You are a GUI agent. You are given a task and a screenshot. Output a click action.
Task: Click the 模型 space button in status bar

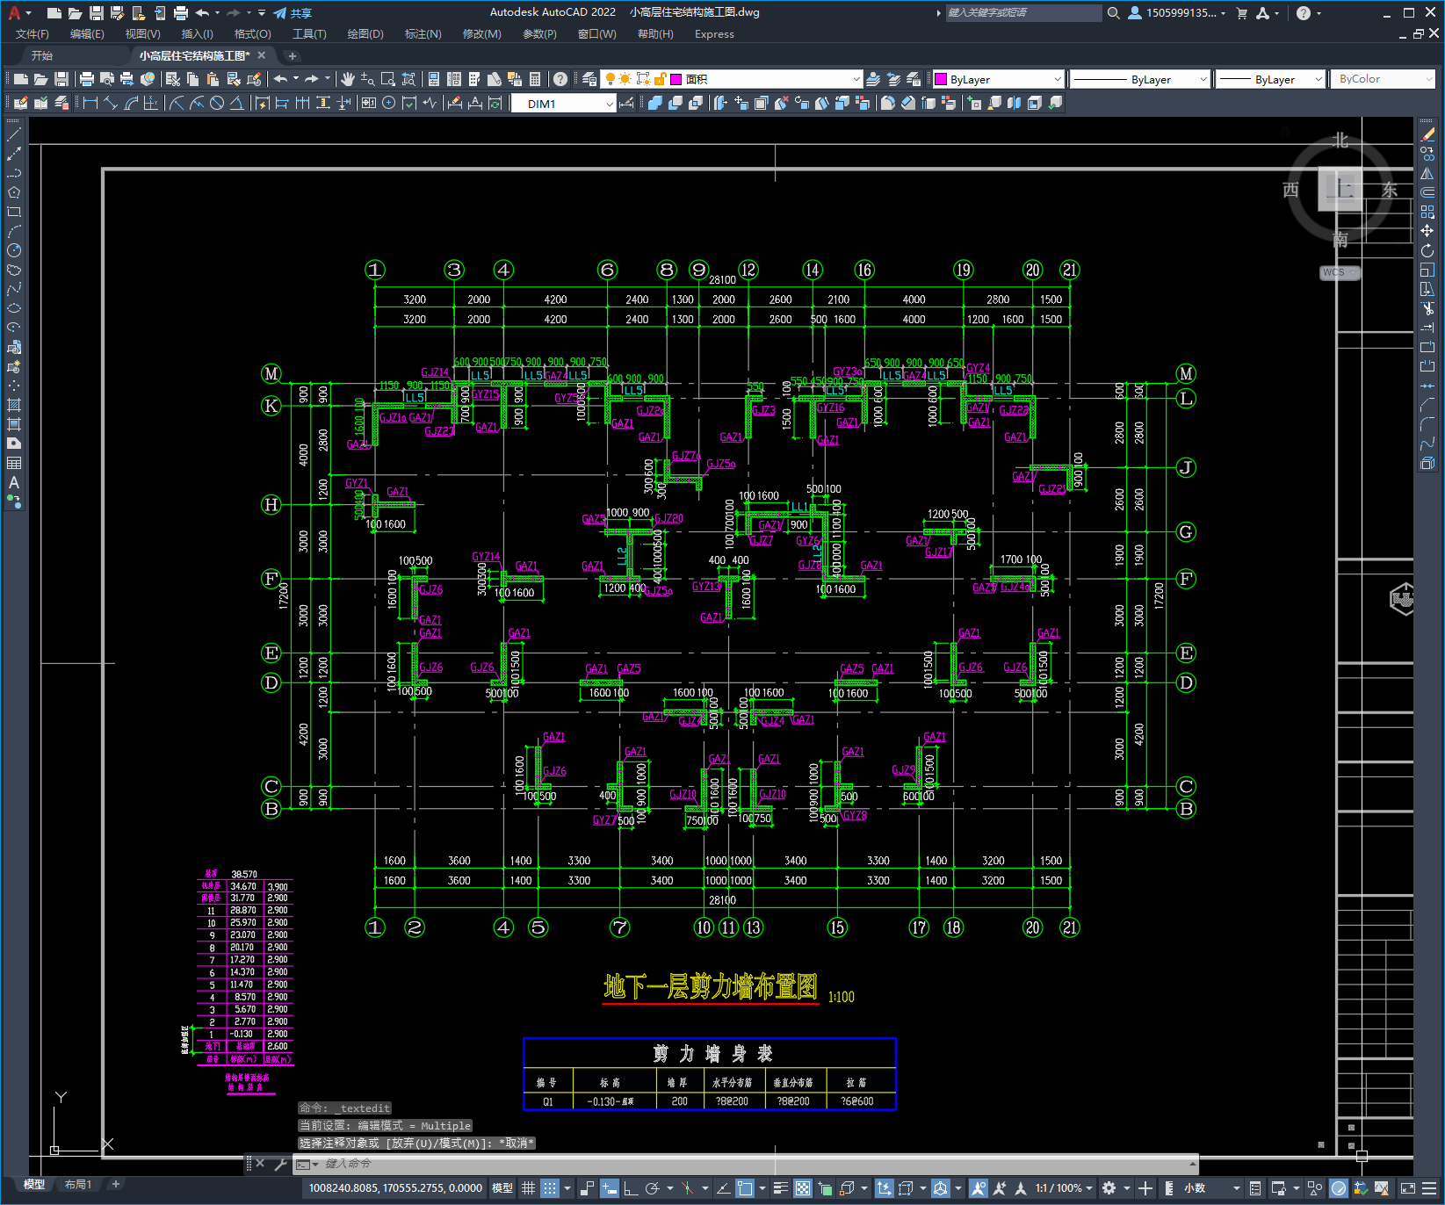502,1188
